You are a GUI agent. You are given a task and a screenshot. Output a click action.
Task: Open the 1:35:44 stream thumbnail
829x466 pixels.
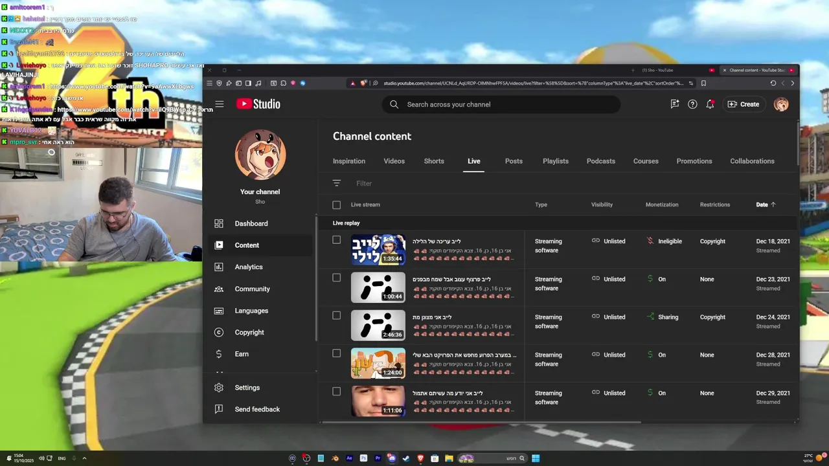point(378,249)
